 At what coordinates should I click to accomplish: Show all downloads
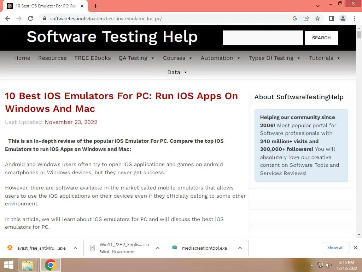coord(335,248)
